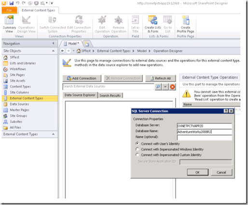Open the new tab icon beside Model
Image resolution: width=248 pixels, height=205 pixels.
click(x=87, y=44)
